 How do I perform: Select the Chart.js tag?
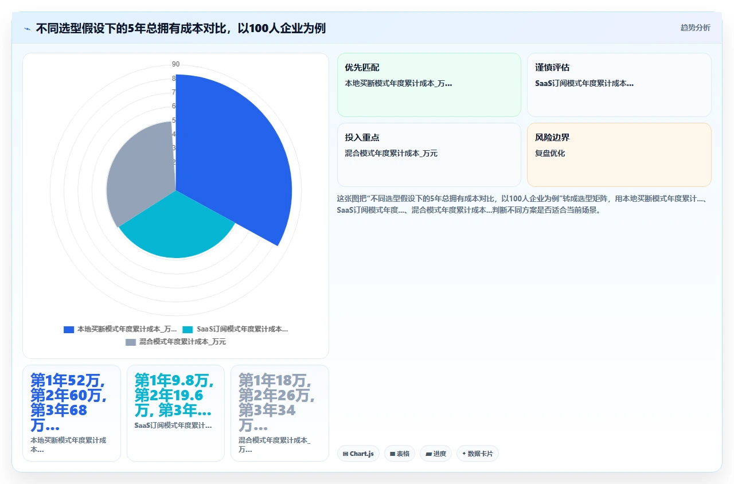(358, 454)
